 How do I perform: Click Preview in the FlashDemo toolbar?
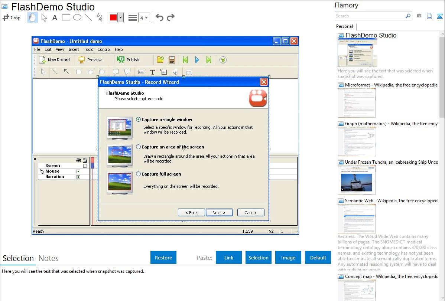90,60
